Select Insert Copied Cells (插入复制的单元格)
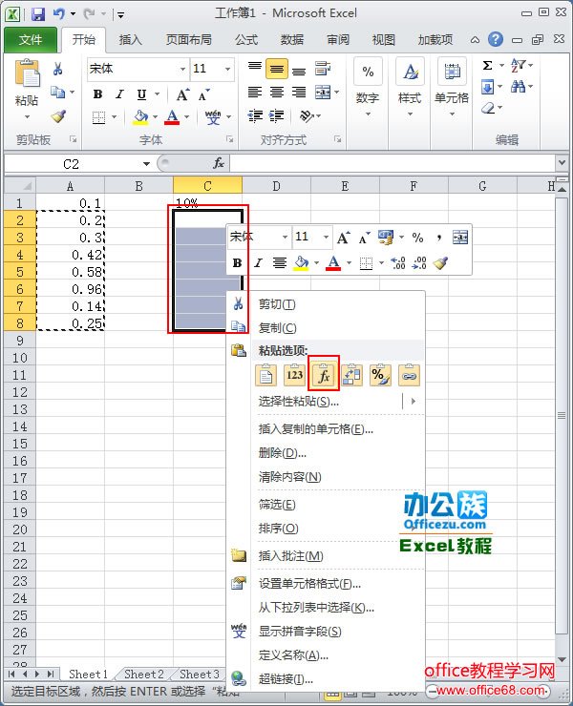Screen dimensions: 573x706 pyautogui.click(x=326, y=429)
